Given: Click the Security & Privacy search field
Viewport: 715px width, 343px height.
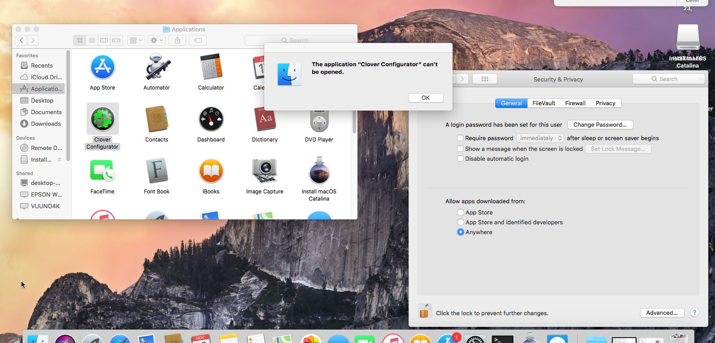Looking at the screenshot, I should (x=668, y=79).
